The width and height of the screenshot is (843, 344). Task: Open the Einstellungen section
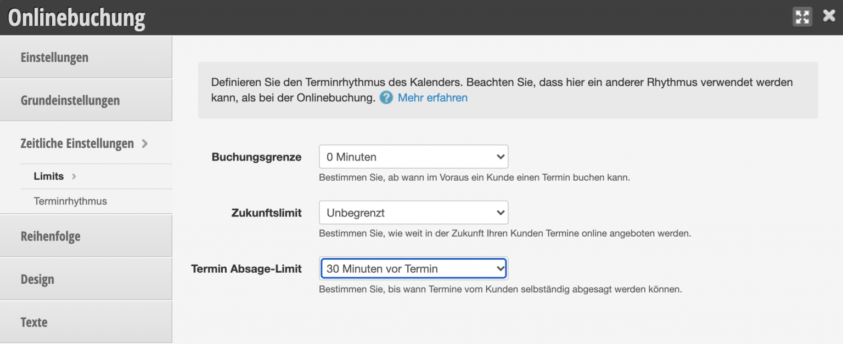click(x=55, y=57)
